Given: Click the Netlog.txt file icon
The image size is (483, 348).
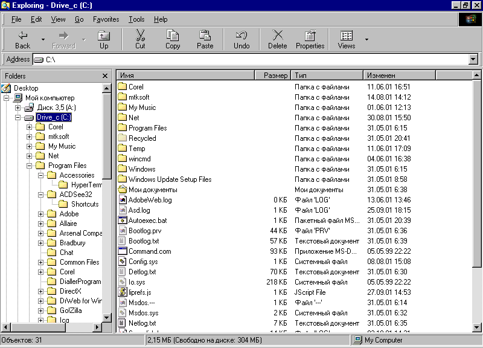Looking at the screenshot, I should [x=123, y=323].
